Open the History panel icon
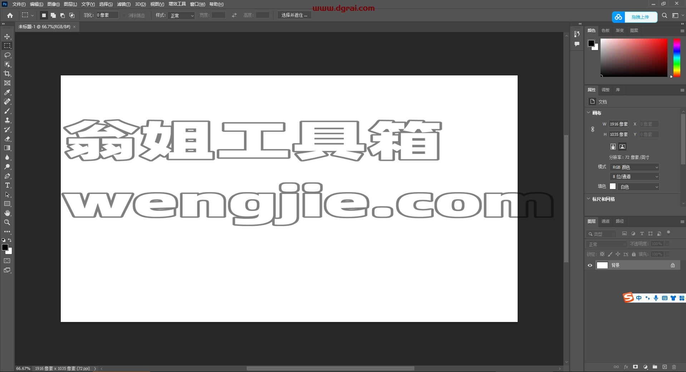The image size is (686, 372). 577,34
